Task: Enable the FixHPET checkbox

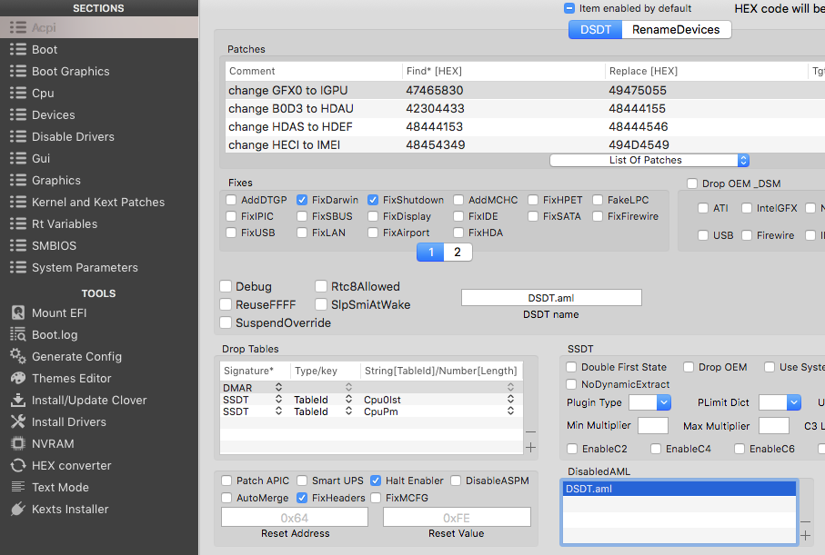Action: (x=533, y=200)
